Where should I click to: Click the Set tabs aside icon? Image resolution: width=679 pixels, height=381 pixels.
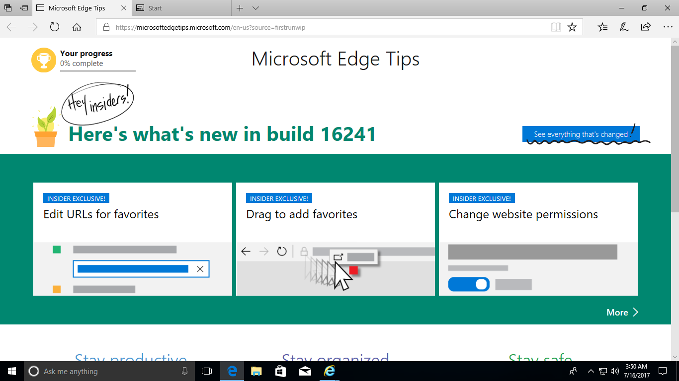[24, 8]
